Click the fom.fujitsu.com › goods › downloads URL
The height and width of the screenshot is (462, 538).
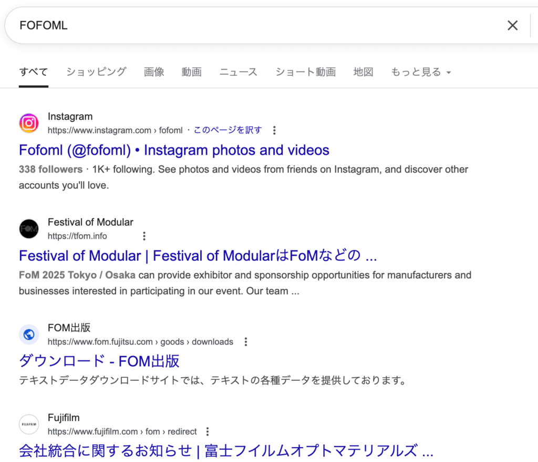pos(140,342)
